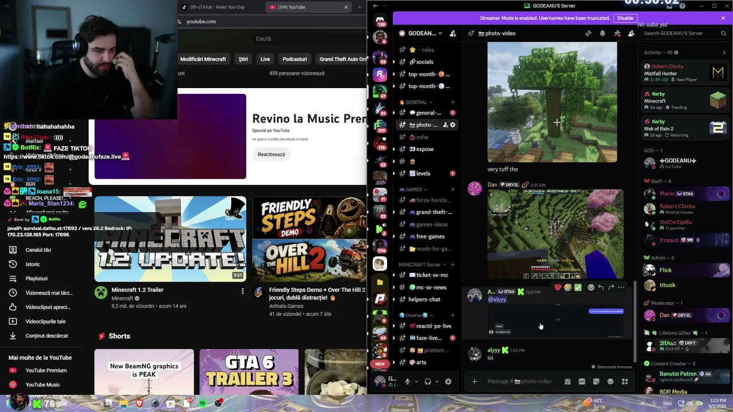Screen dimensions: 733x412
Task: Open add reaction picker on hovered message
Action: coord(591,287)
